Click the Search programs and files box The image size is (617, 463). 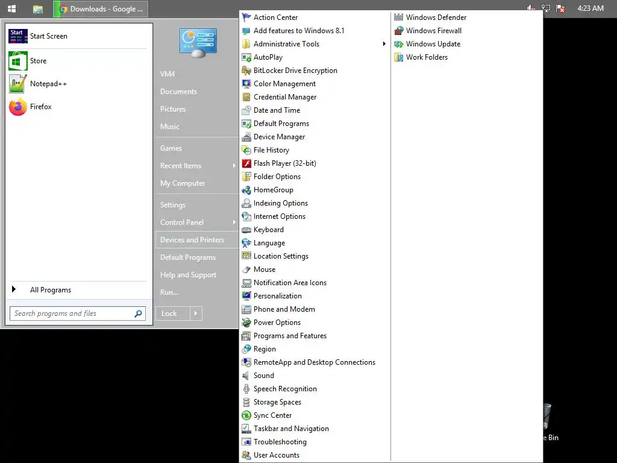pos(78,313)
